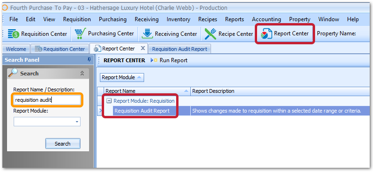Screen dimensions: 373x172
Task: Open the Recipes menu
Action: pyautogui.click(x=208, y=19)
